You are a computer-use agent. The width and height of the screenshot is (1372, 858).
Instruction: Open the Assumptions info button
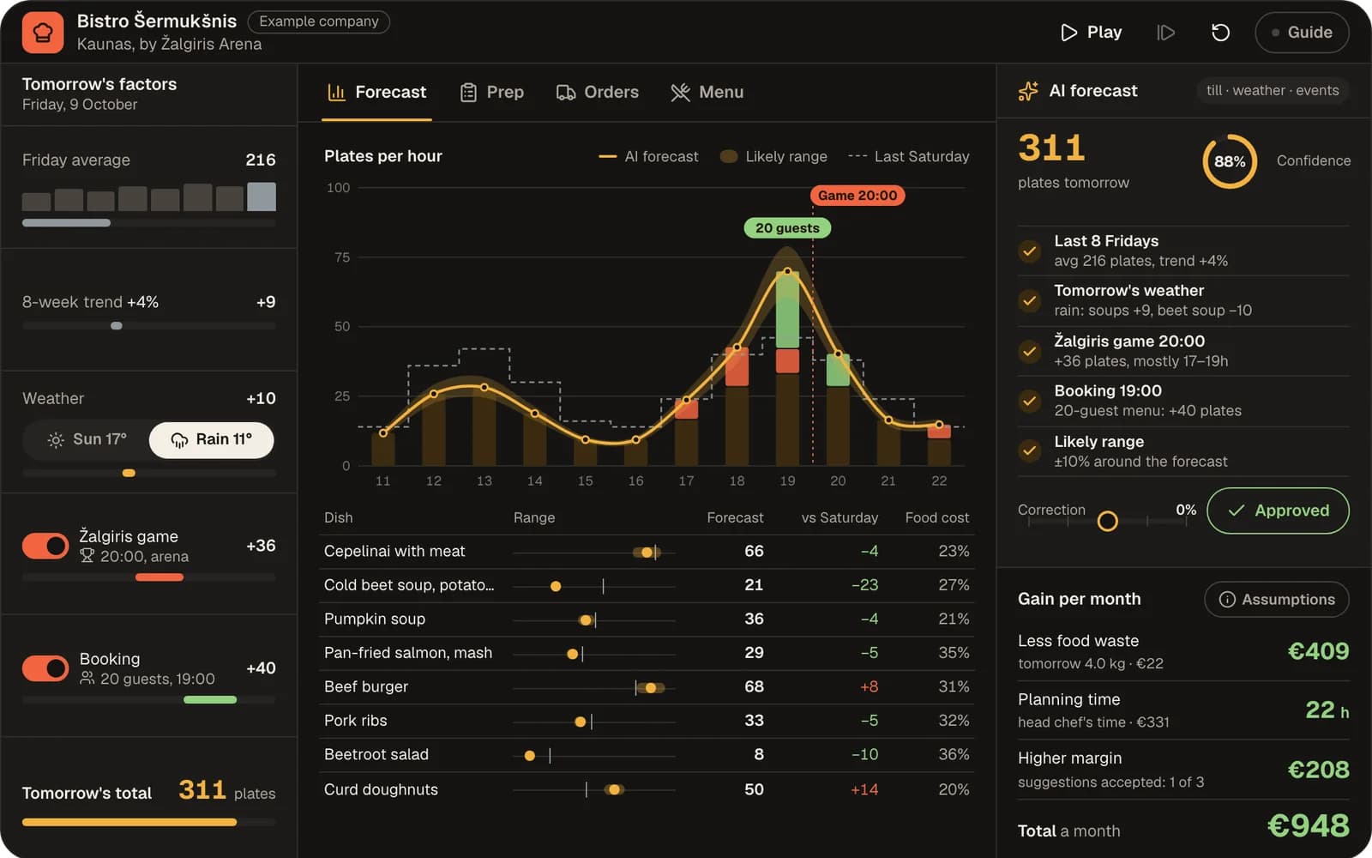coord(1277,599)
